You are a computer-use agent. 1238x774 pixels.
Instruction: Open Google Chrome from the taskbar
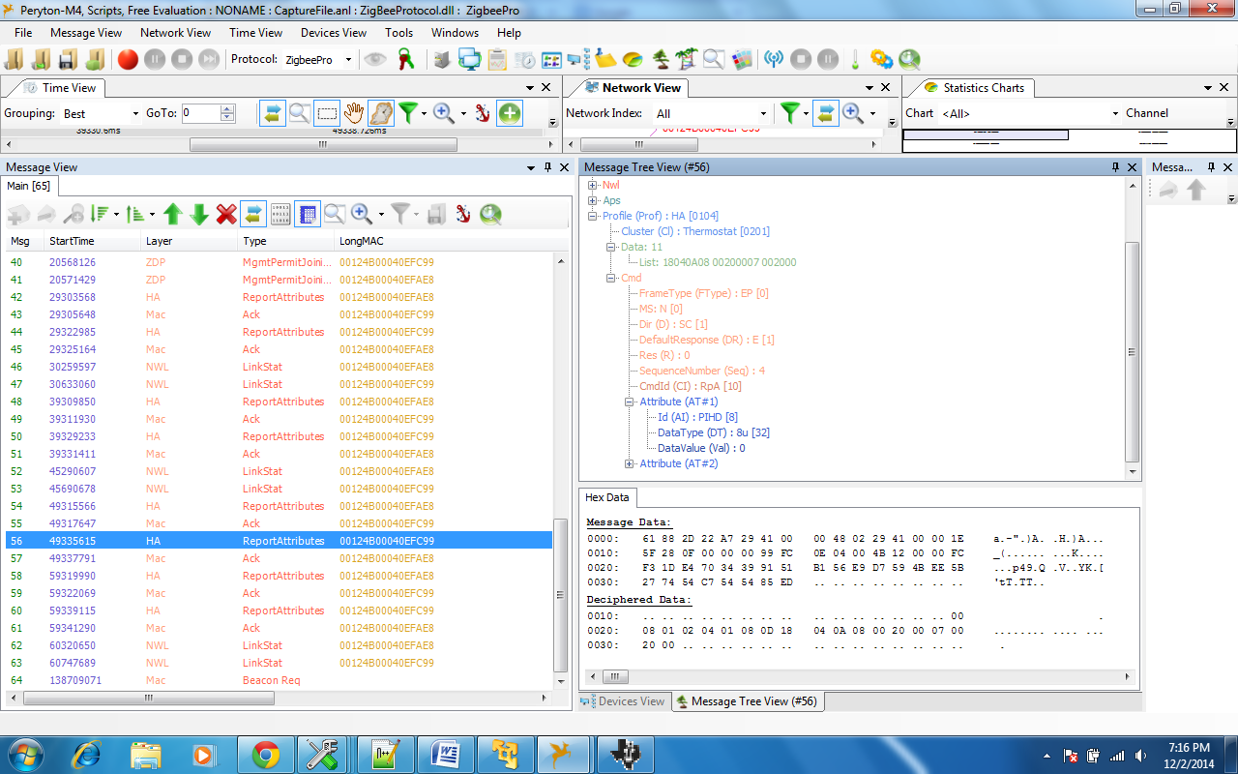[266, 754]
